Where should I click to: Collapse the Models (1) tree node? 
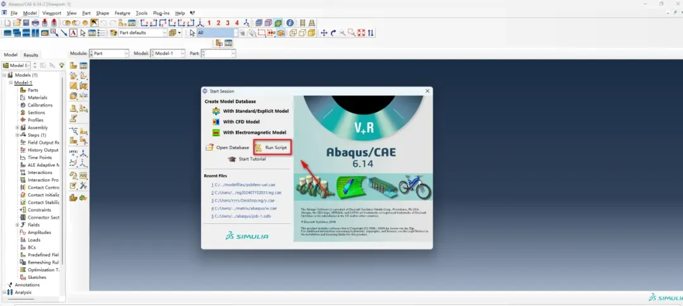click(x=4, y=75)
